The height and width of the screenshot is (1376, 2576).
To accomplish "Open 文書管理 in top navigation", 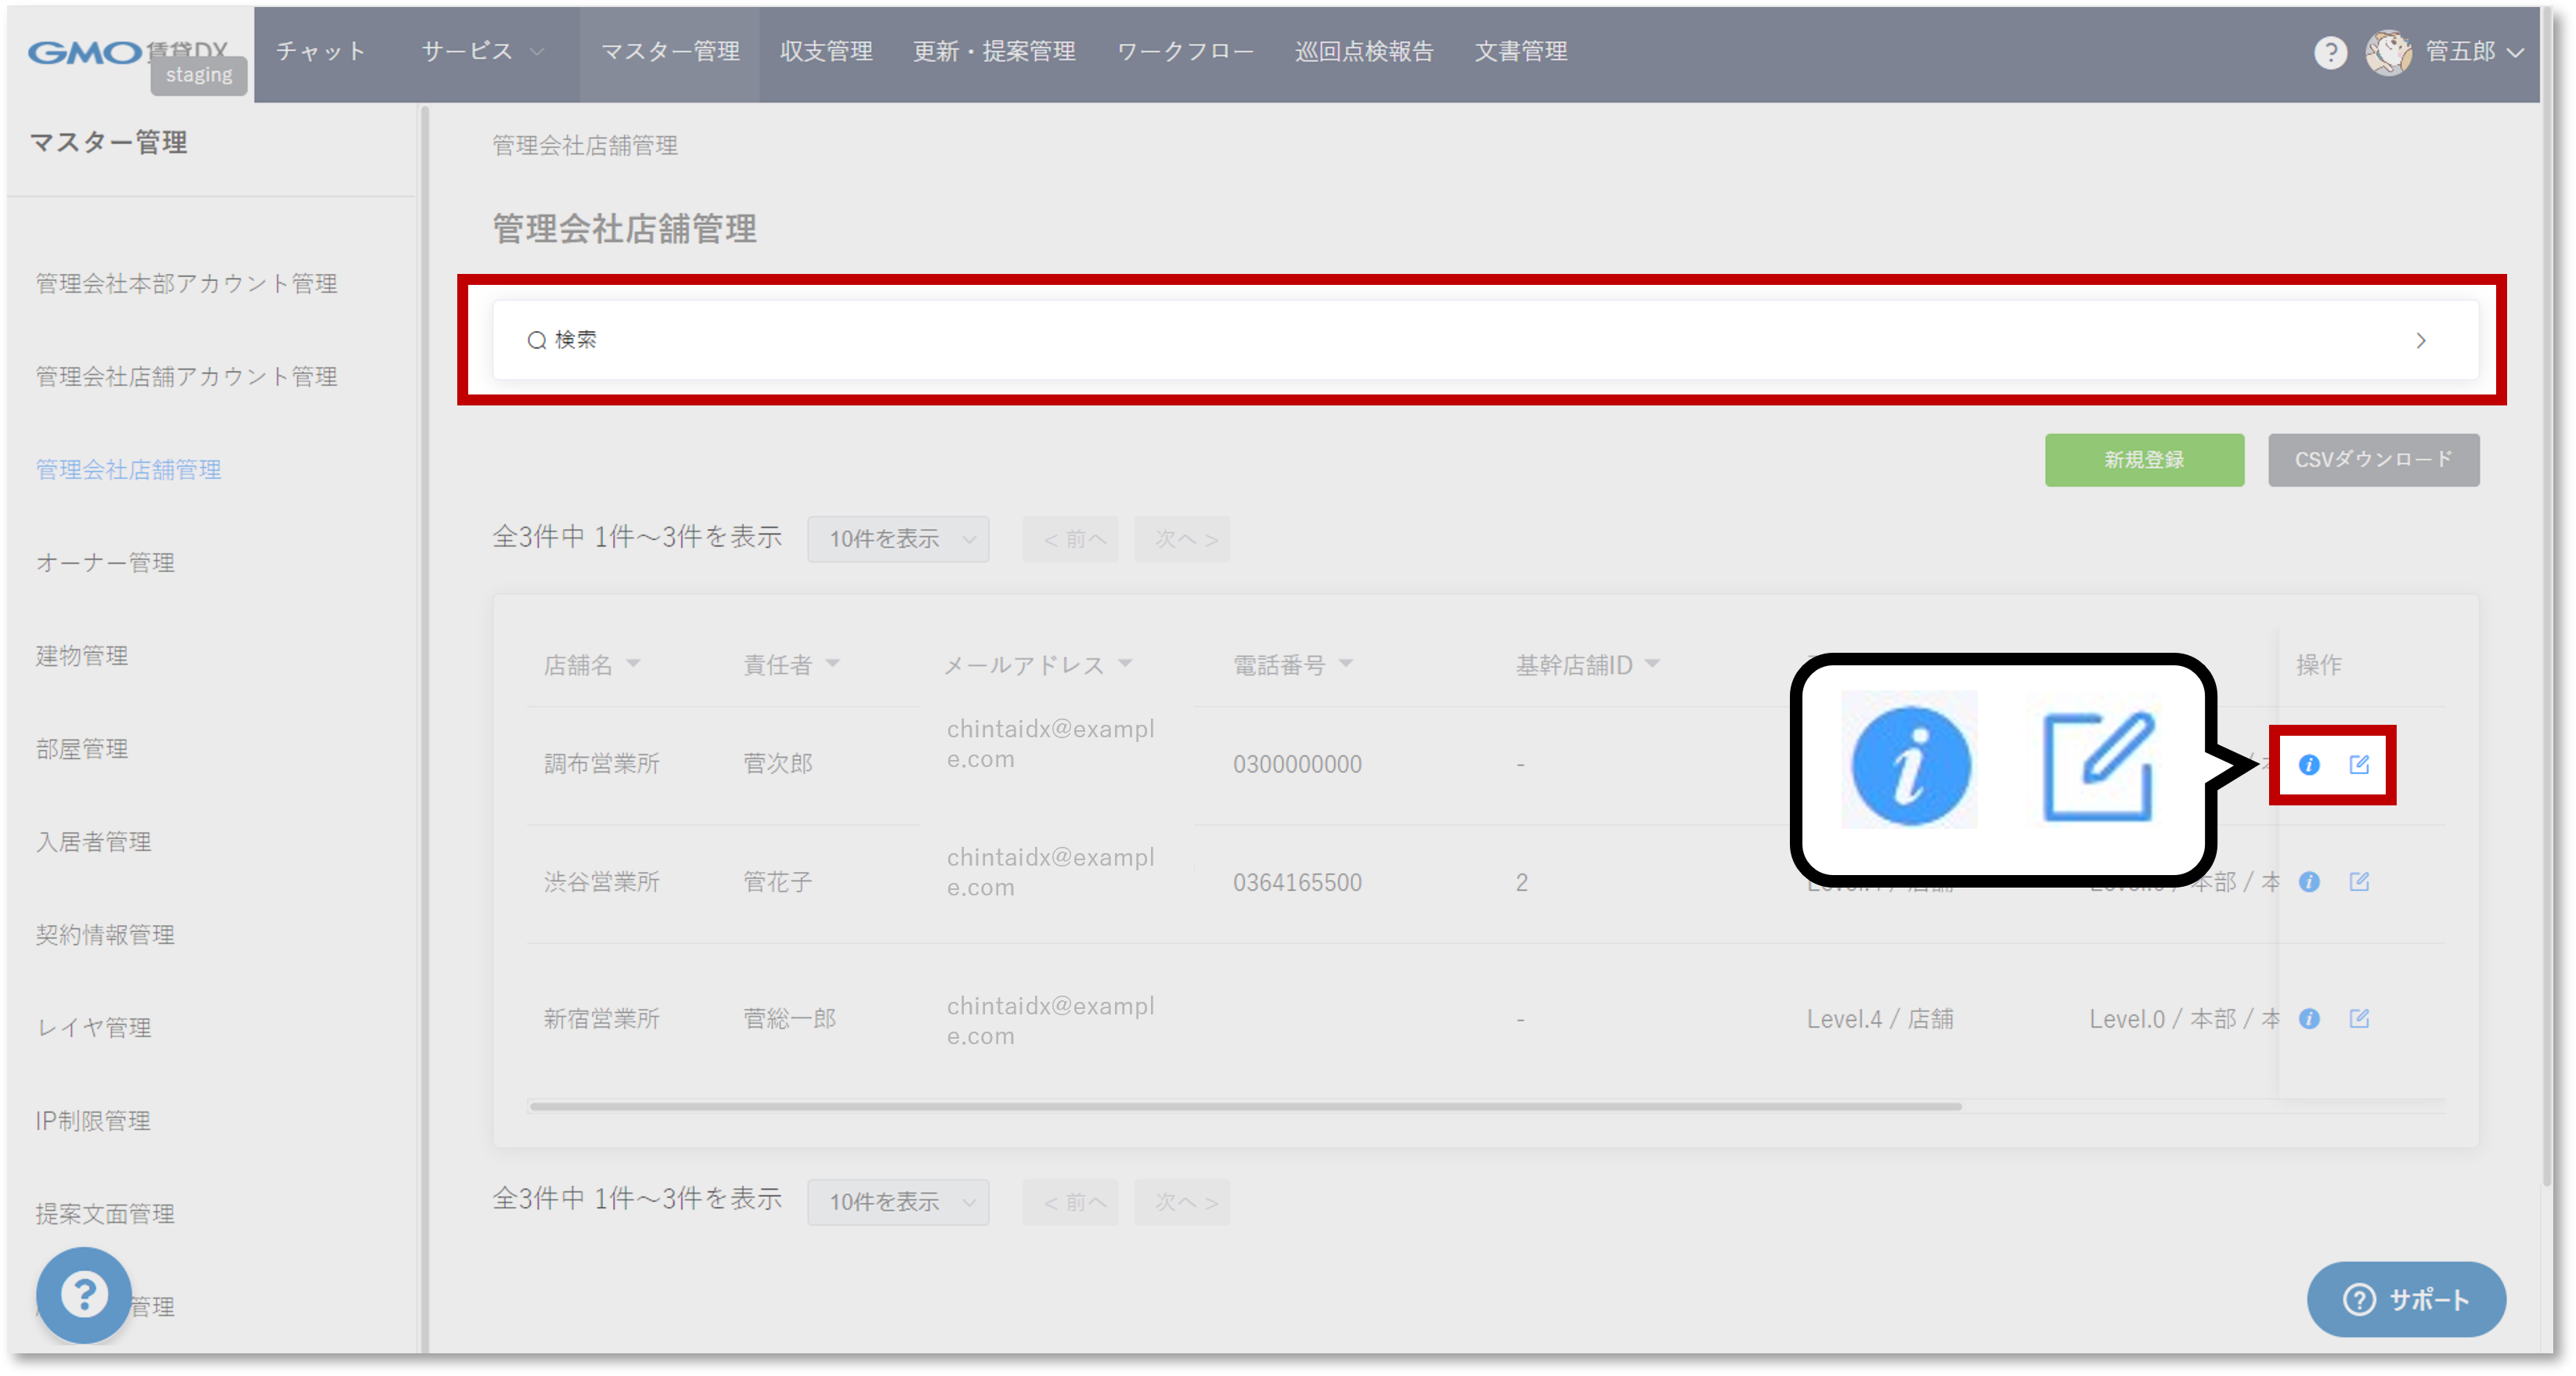I will (x=1520, y=52).
